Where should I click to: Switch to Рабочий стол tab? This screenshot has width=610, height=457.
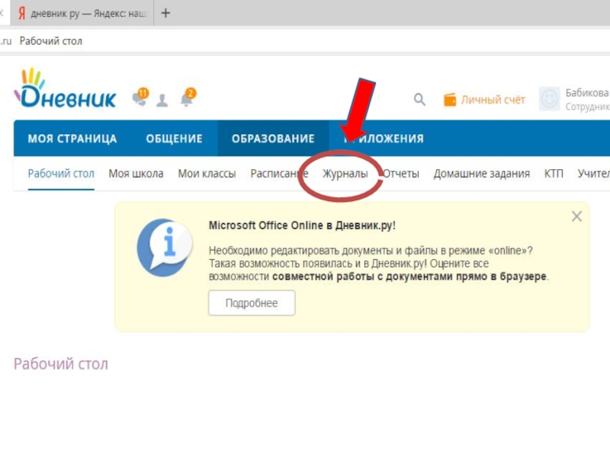point(61,174)
